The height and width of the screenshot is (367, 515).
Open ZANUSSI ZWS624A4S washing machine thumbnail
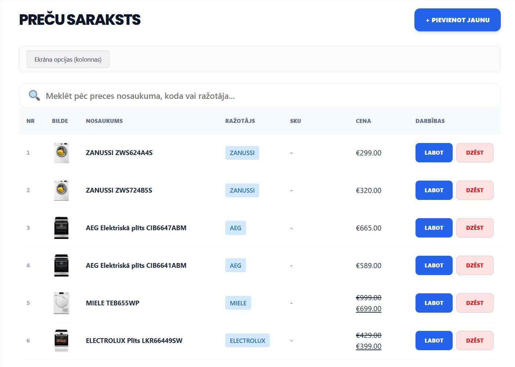pos(61,152)
